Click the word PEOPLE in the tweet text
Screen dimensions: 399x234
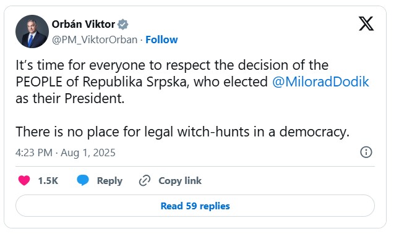pyautogui.click(x=39, y=82)
